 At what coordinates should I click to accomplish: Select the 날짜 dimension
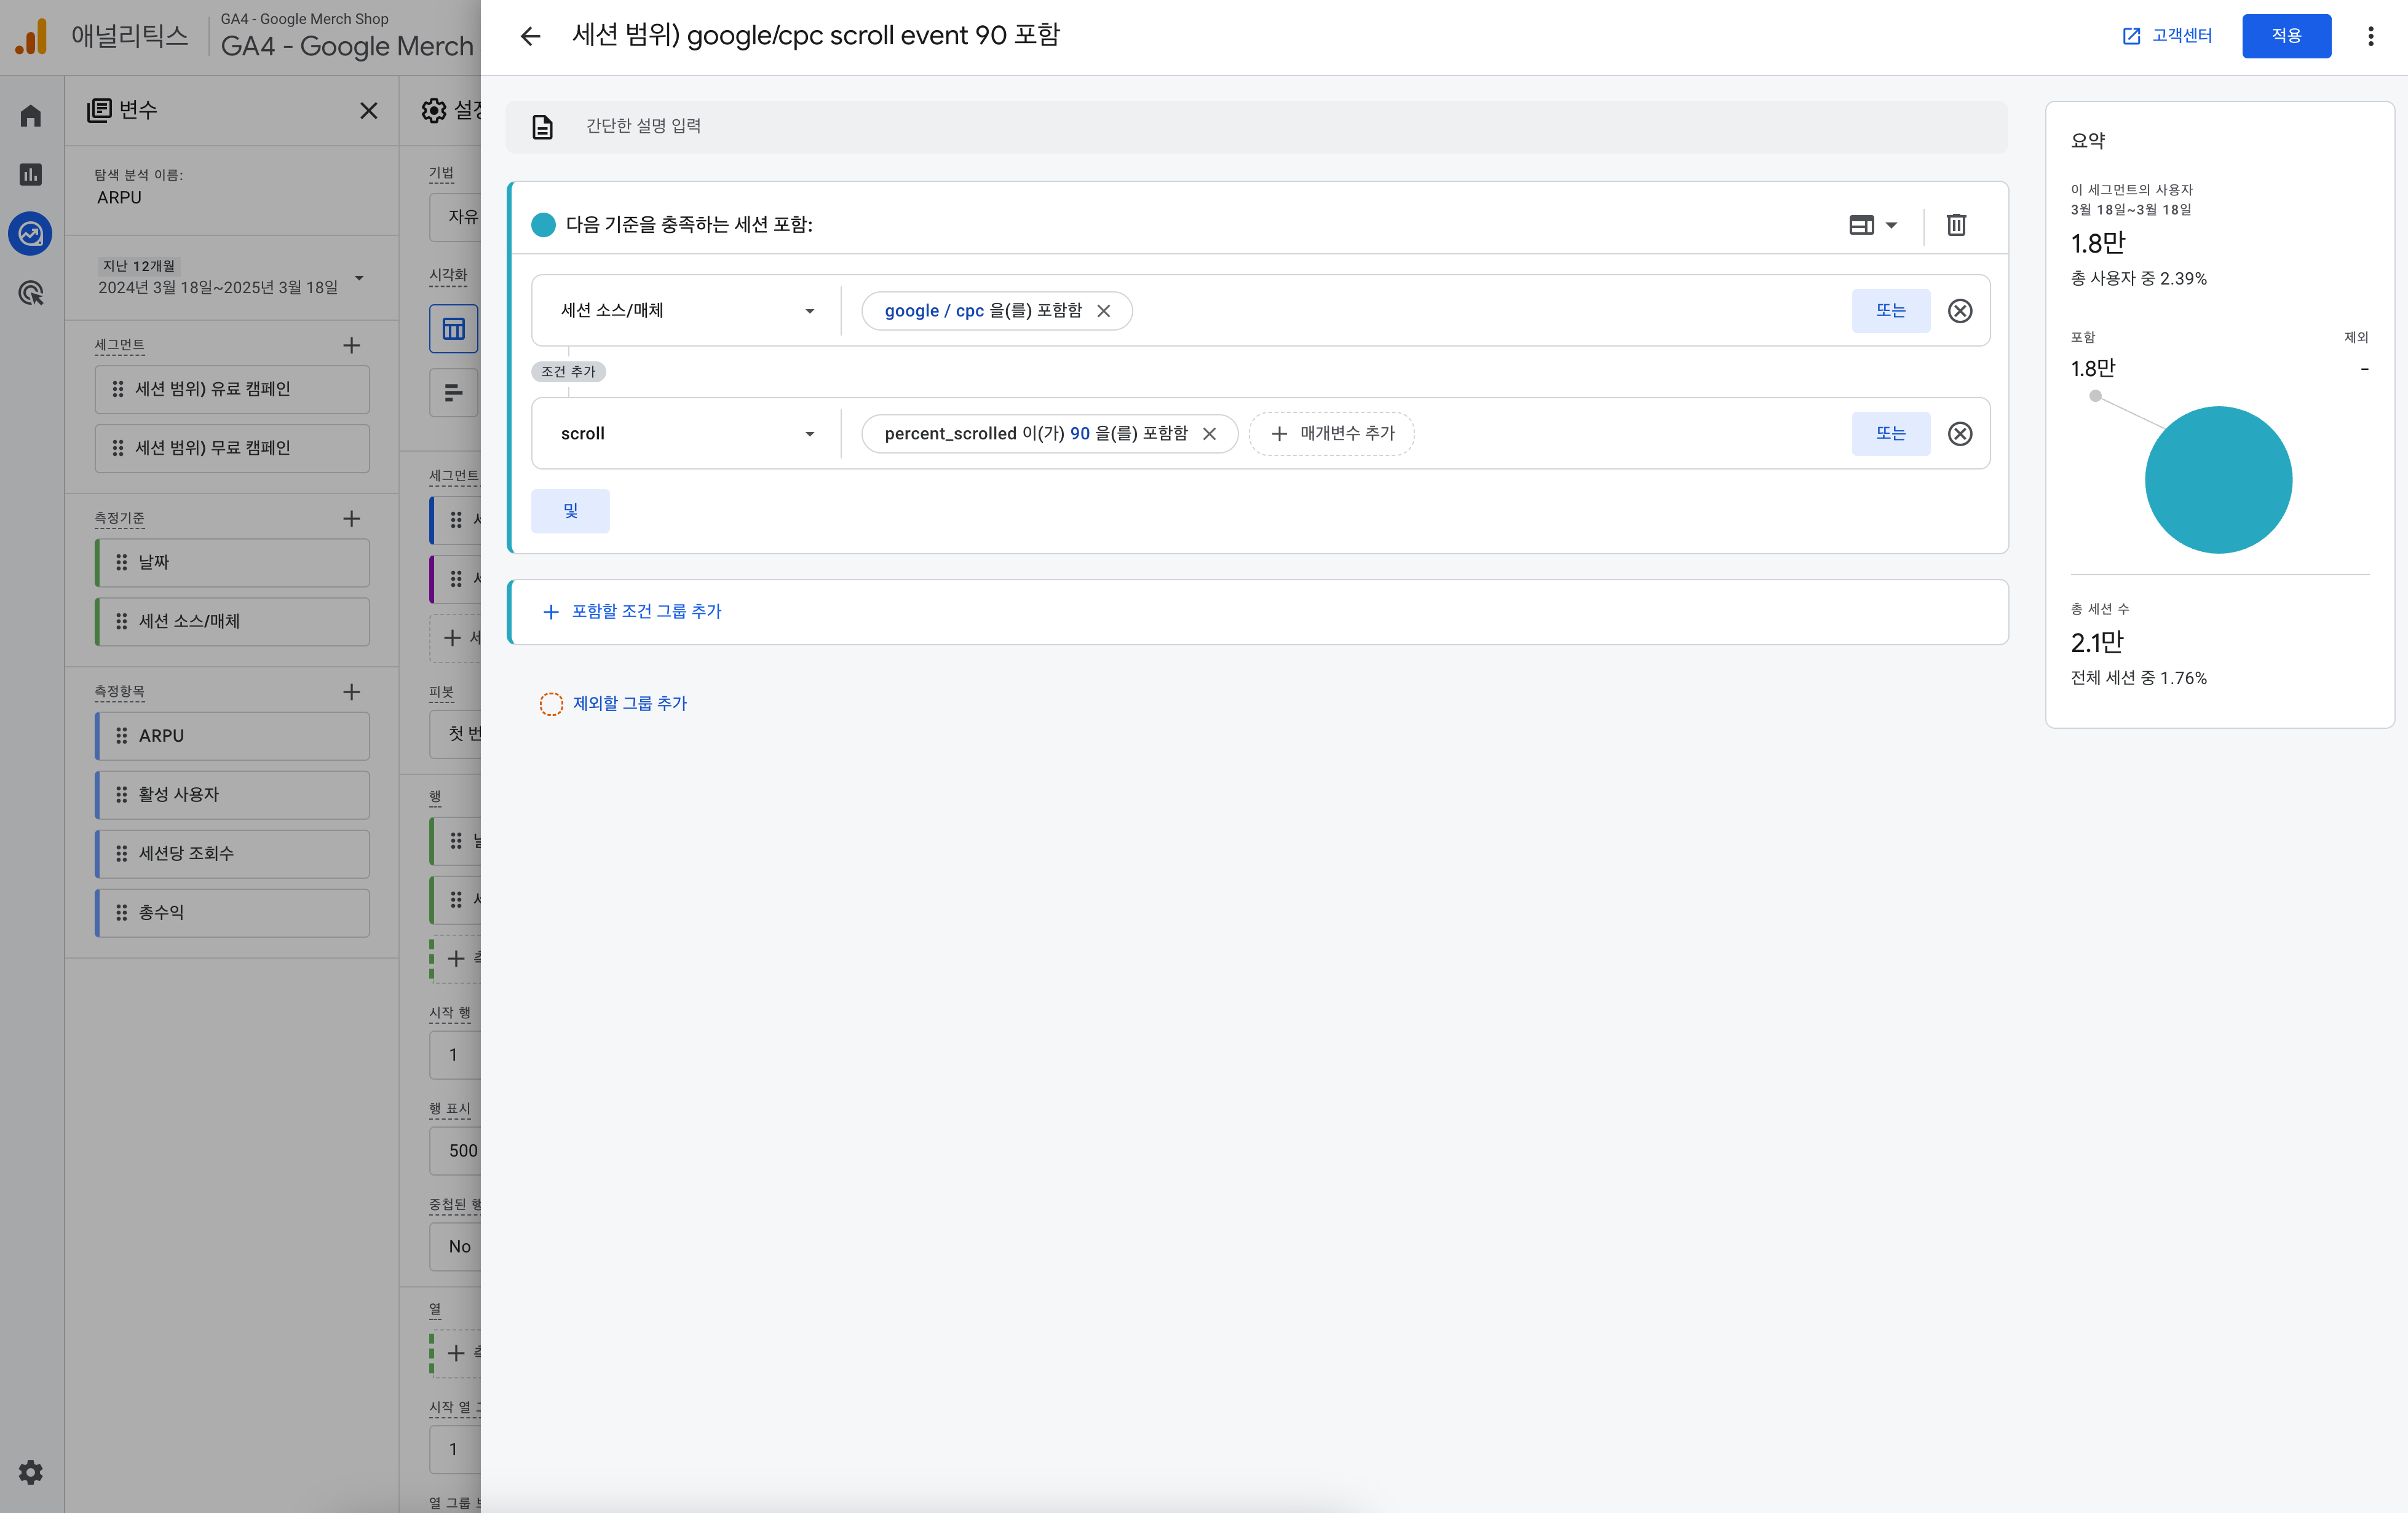point(232,563)
